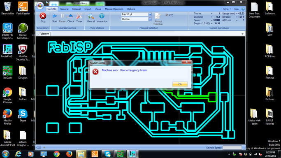The image size is (281, 158).
Task: Open New Text Document on desktop
Action: [254, 10]
